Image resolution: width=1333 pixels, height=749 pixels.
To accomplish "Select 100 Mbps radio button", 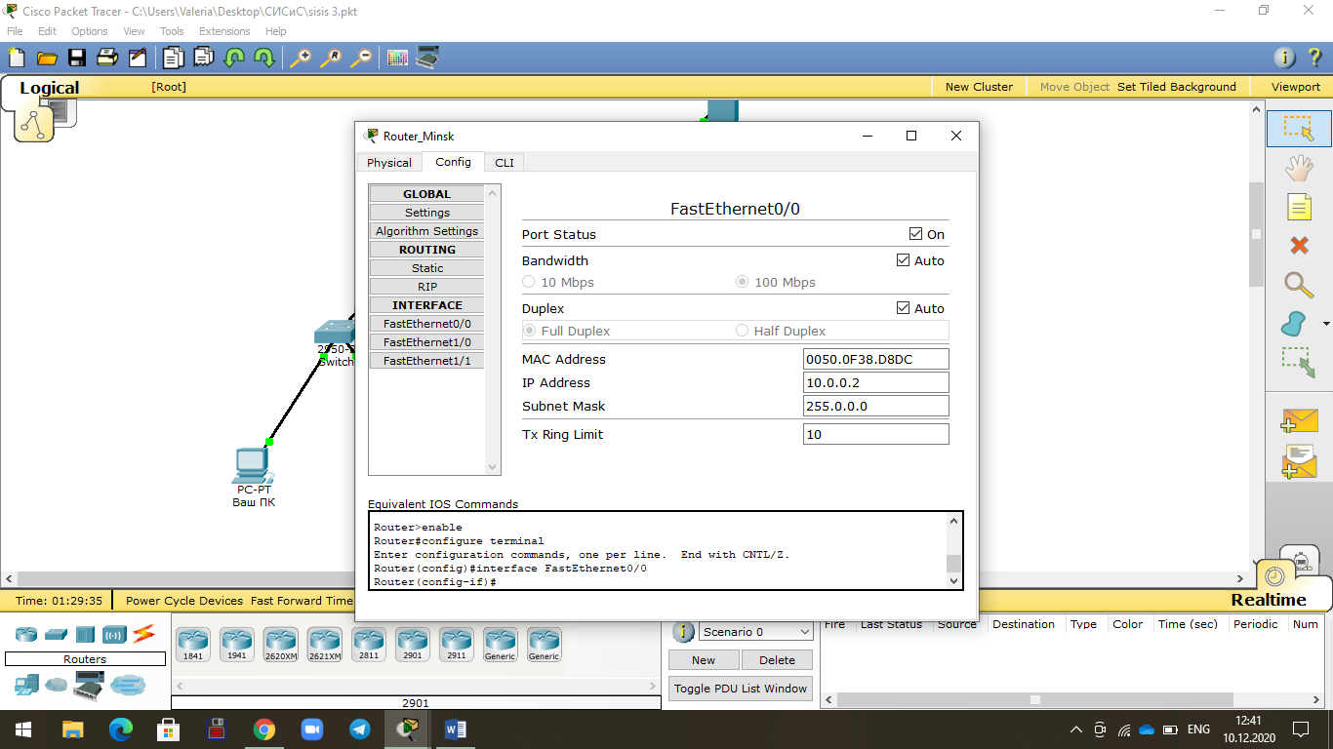I will point(742,282).
